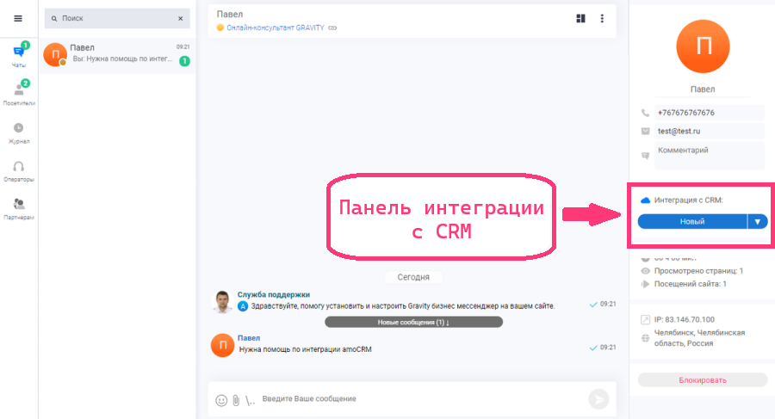Screen dimensions: 775x419
Task: Open the hamburger menu
Action: [x=18, y=18]
